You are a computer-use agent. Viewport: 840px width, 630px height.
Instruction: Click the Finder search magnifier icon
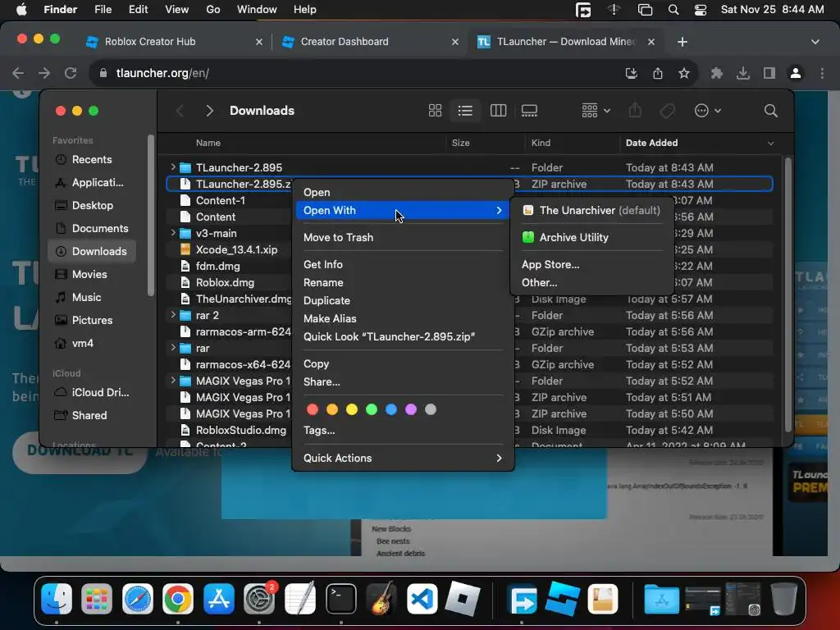click(770, 111)
